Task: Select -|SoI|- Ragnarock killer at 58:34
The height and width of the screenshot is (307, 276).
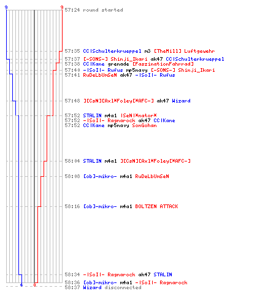Action: 109,274
